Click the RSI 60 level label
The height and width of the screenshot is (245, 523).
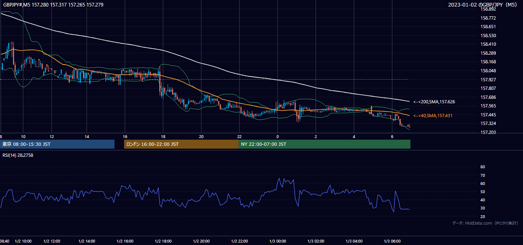tap(482, 183)
